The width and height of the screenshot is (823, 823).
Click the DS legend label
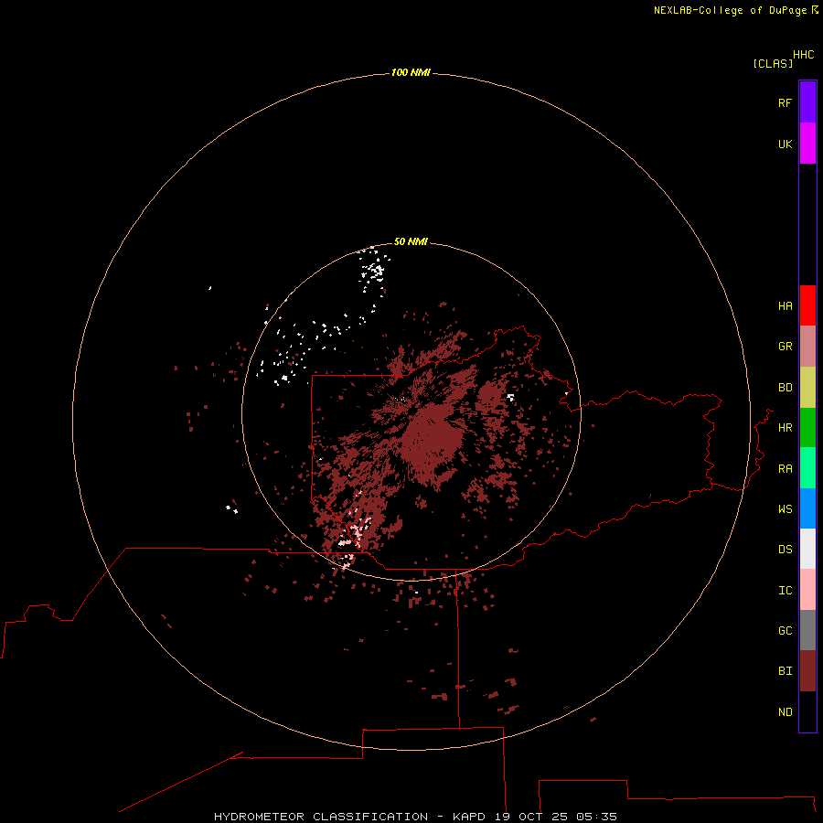785,550
